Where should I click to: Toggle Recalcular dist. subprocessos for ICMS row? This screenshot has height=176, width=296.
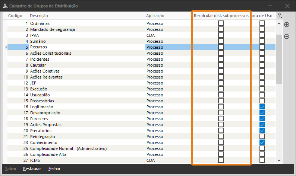221,160
